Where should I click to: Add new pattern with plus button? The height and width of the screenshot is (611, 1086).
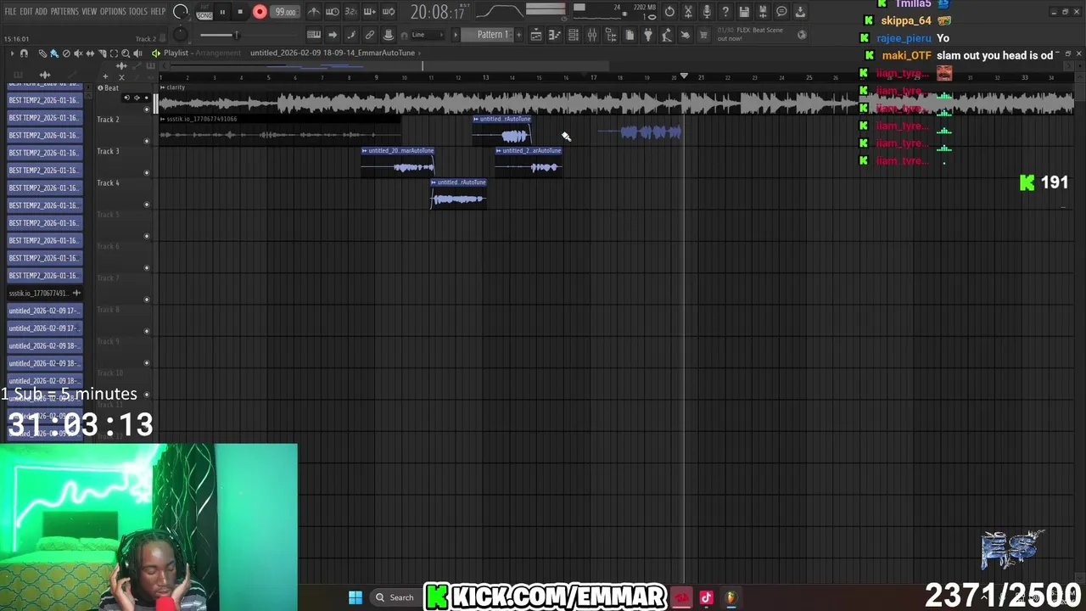518,35
